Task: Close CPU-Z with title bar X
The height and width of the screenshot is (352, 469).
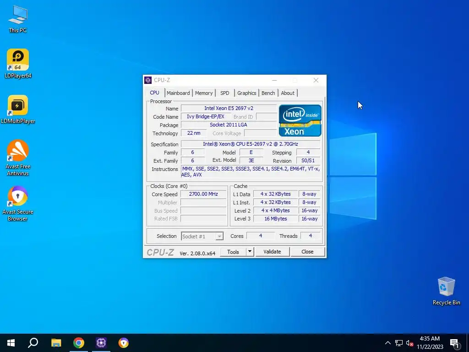Action: tap(316, 80)
